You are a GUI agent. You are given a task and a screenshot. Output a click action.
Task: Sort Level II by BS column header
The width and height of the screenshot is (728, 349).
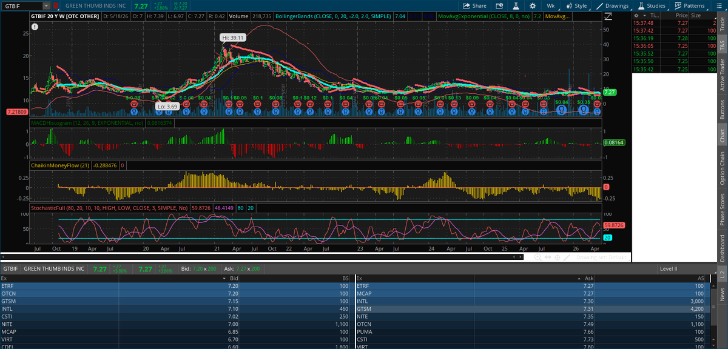click(345, 278)
